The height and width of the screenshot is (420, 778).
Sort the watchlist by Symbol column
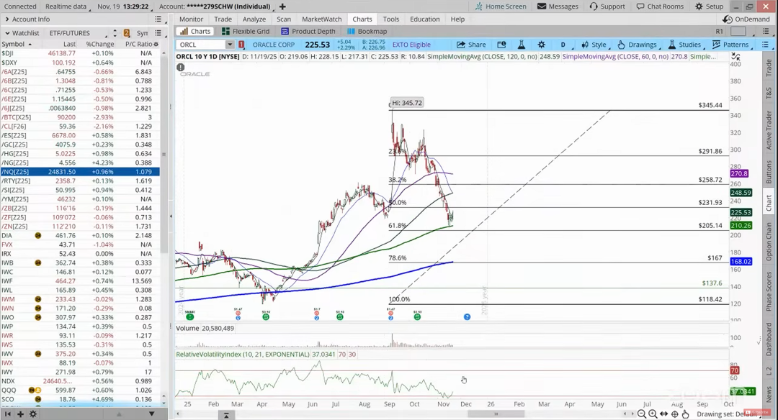17,44
